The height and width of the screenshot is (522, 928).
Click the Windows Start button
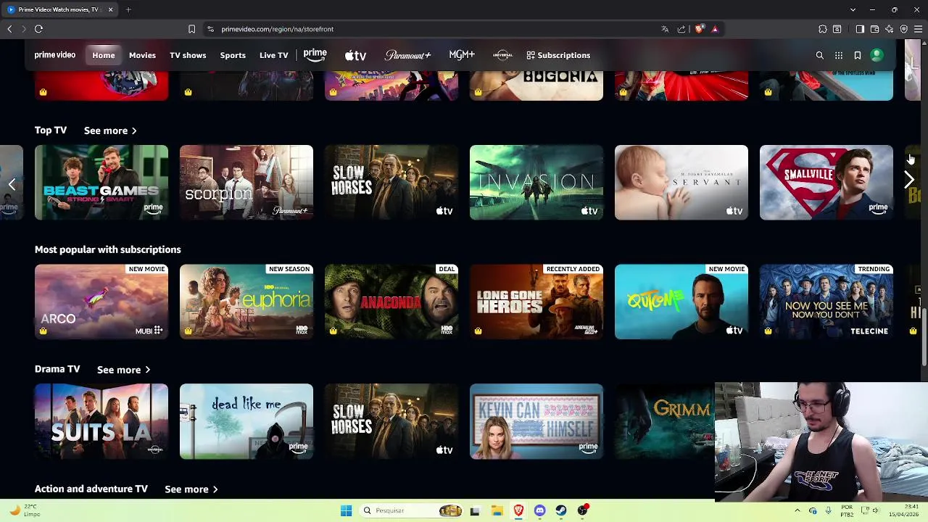(346, 510)
